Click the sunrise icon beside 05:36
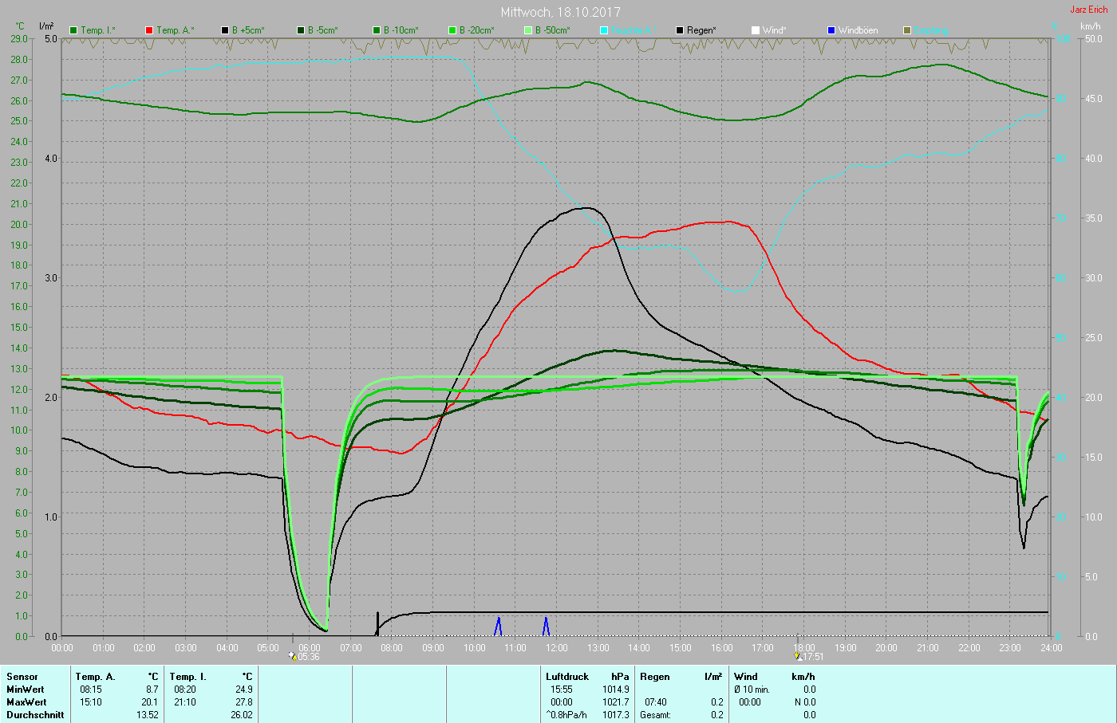 [293, 656]
